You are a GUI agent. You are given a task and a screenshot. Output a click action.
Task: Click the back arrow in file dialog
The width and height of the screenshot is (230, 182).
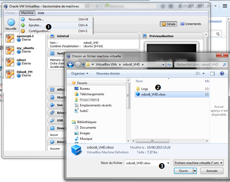[70, 64]
